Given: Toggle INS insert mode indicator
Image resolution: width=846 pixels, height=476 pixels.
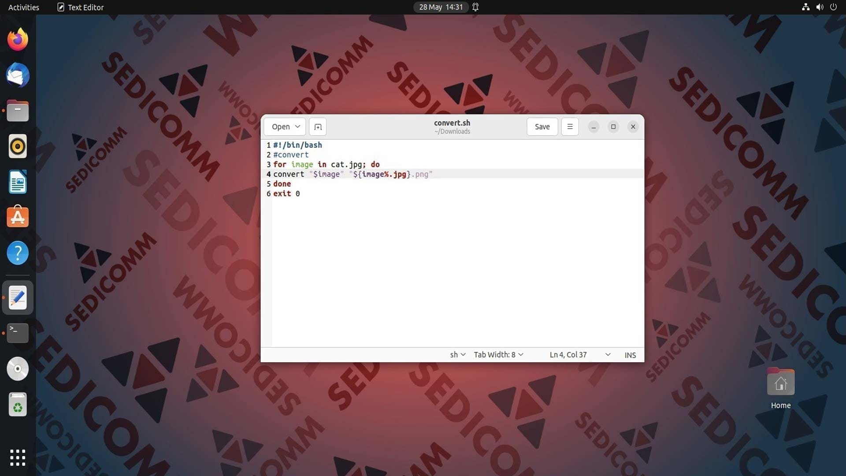Looking at the screenshot, I should click(630, 355).
